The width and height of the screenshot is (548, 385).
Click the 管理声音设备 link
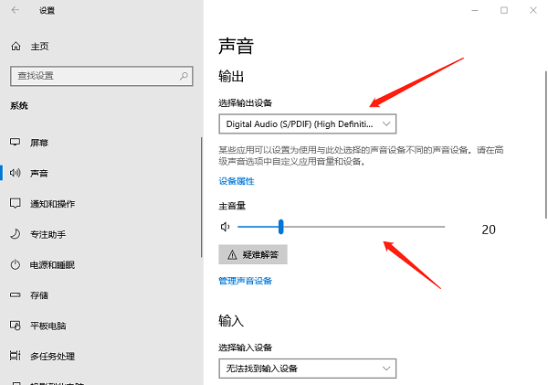coord(245,281)
